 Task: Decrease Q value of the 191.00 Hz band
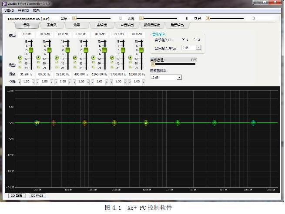[56, 82]
